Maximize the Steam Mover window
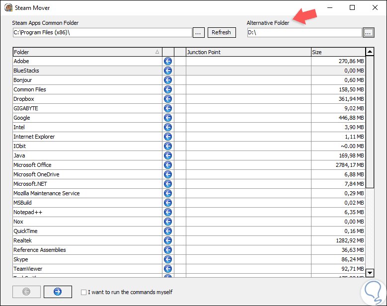The height and width of the screenshot is (306, 387). (x=352, y=7)
